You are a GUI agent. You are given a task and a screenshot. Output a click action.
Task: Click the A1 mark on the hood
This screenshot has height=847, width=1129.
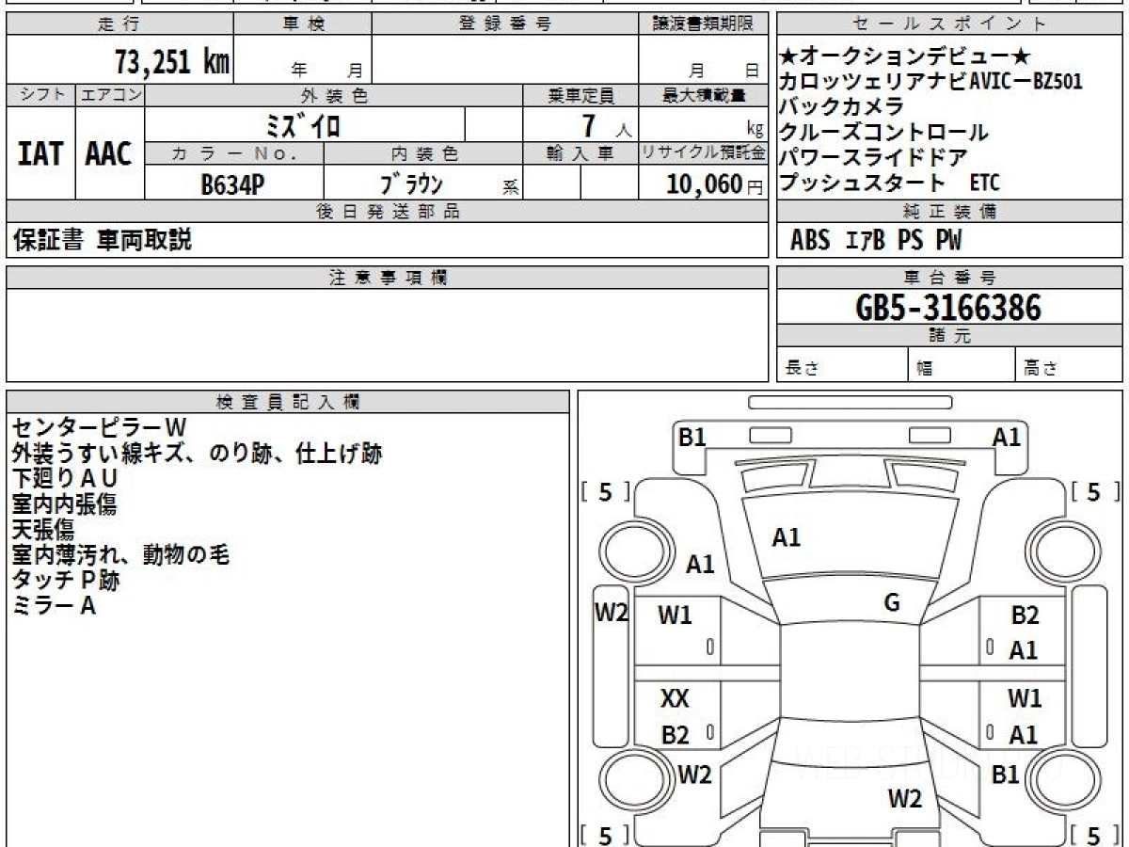(787, 538)
